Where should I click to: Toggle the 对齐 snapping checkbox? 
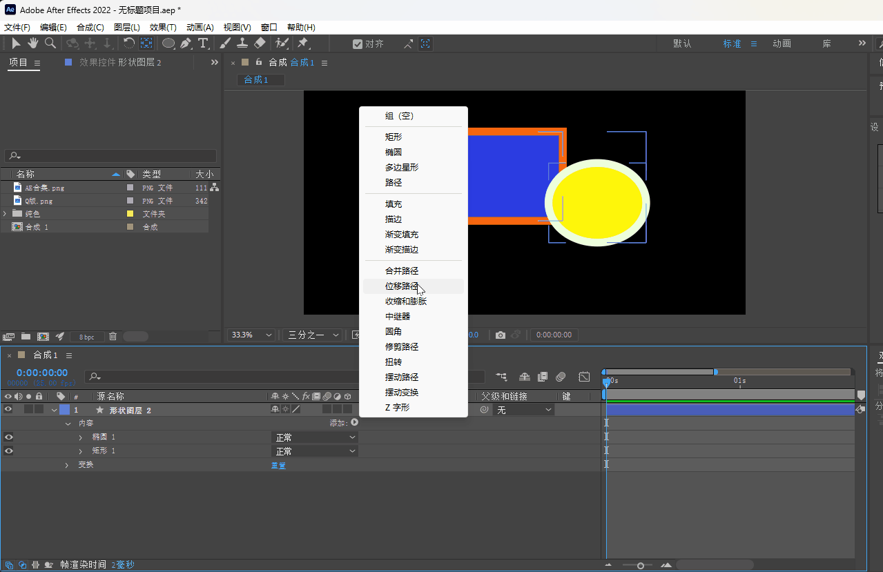click(x=357, y=44)
